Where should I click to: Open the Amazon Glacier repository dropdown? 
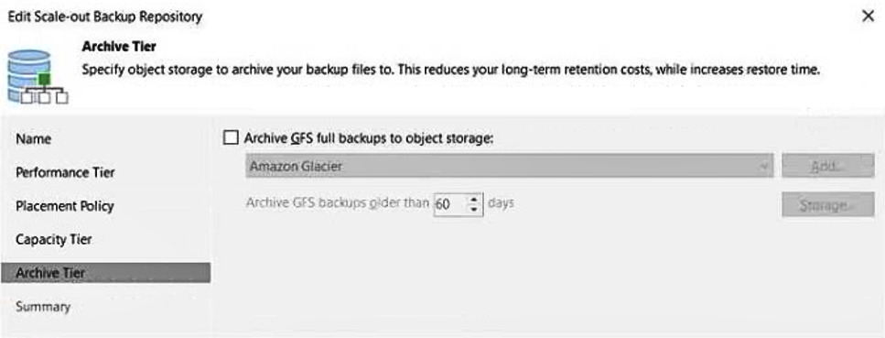pos(509,166)
